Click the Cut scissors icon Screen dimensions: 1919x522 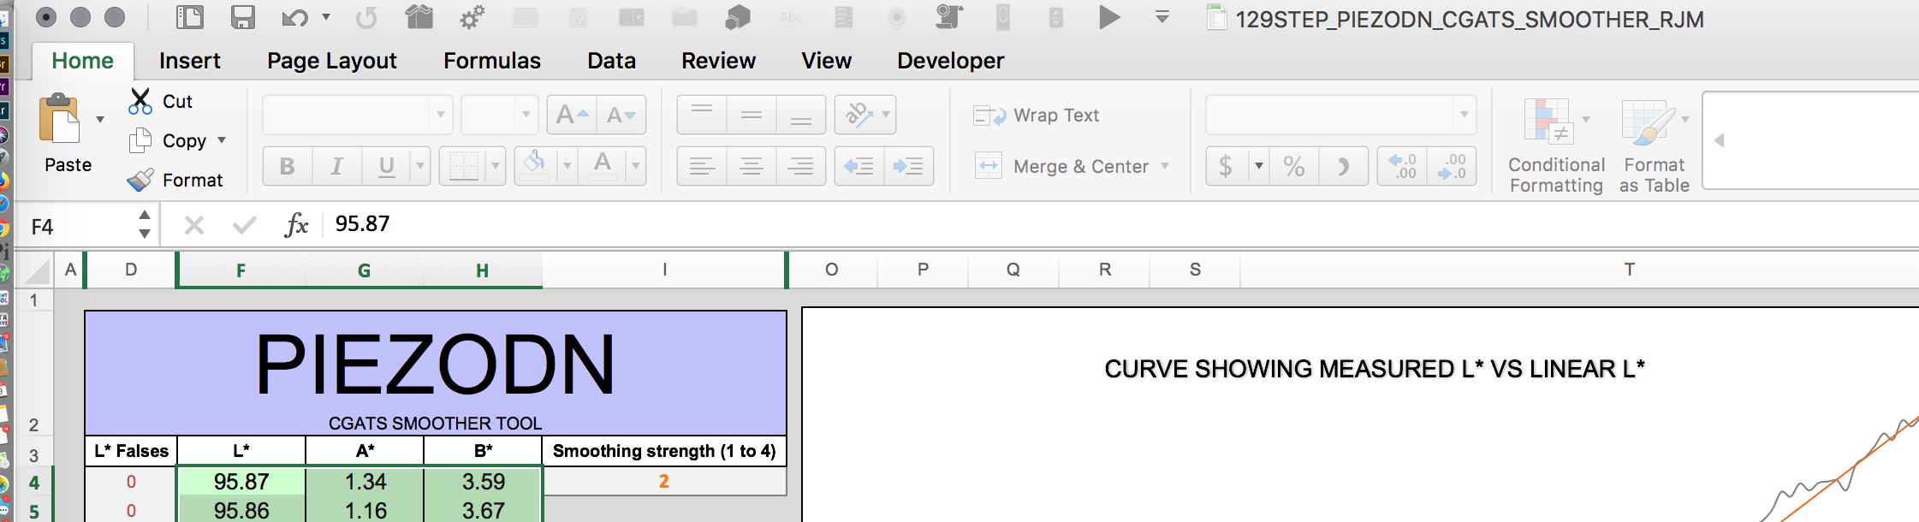[140, 101]
